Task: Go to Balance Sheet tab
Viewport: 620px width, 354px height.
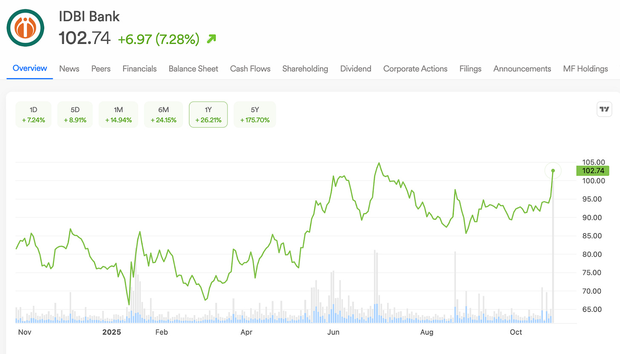Action: pyautogui.click(x=193, y=69)
